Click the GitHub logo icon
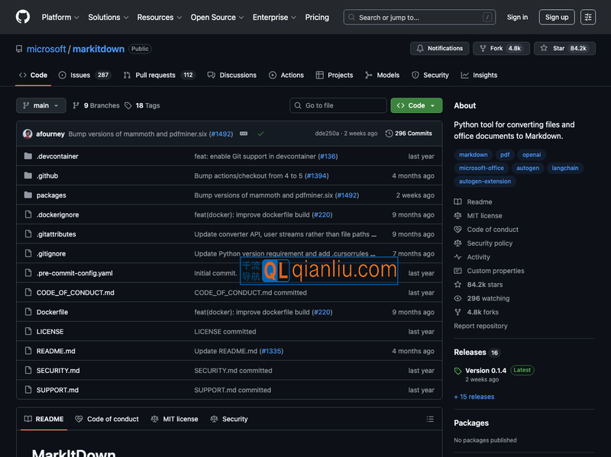 click(22, 17)
